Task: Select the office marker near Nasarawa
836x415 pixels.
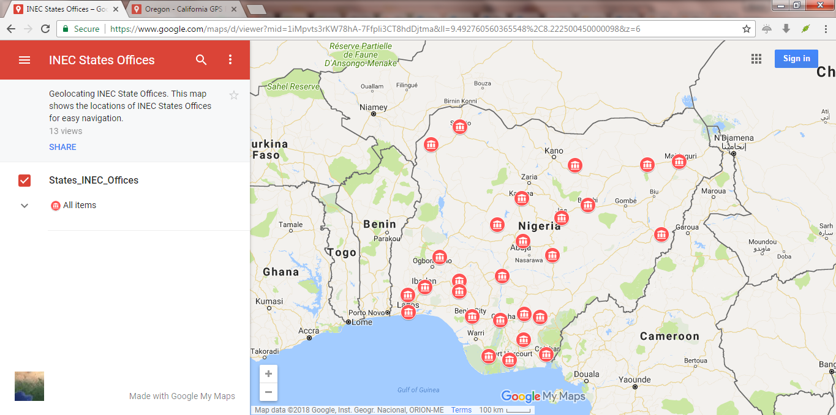Action: click(552, 255)
